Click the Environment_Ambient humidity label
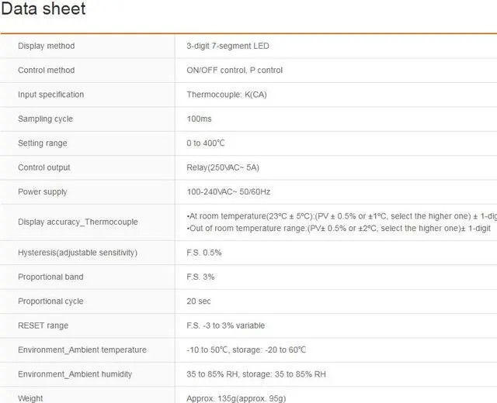Viewport: 497px width, 403px height. (75, 374)
